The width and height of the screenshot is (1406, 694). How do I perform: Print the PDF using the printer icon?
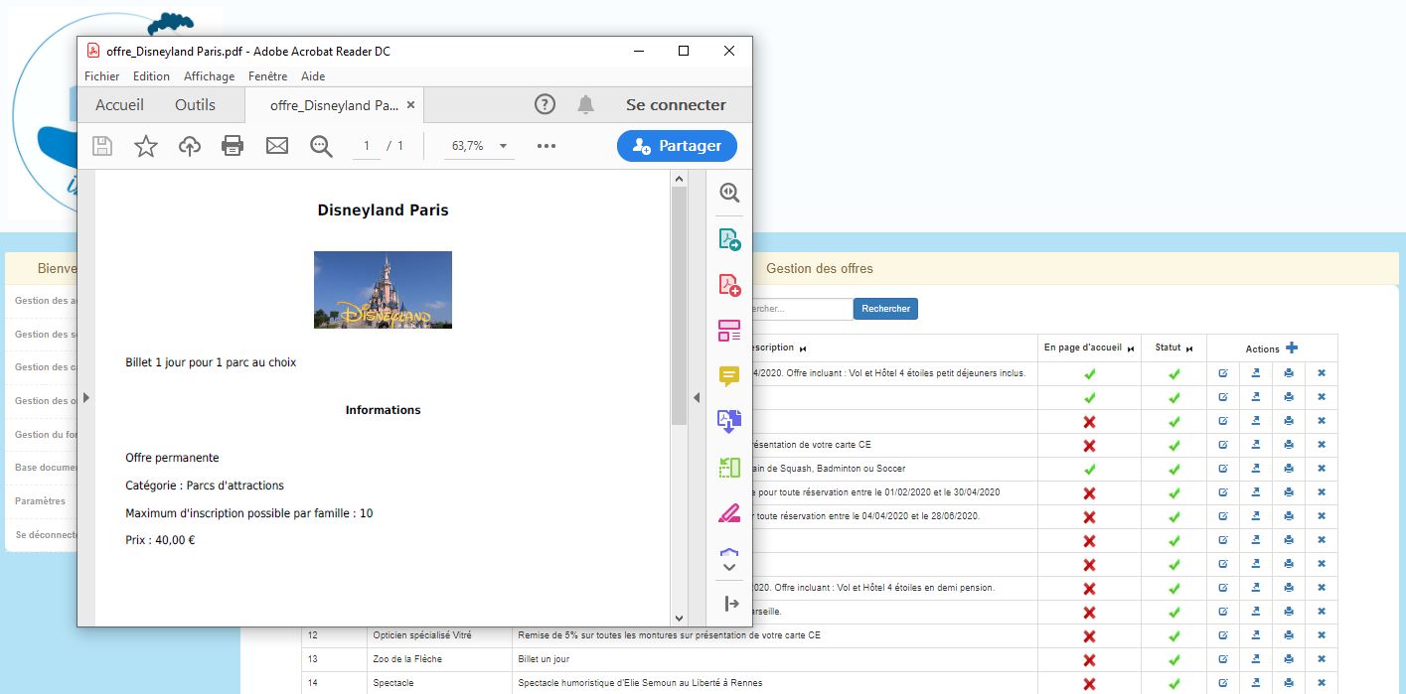(233, 146)
